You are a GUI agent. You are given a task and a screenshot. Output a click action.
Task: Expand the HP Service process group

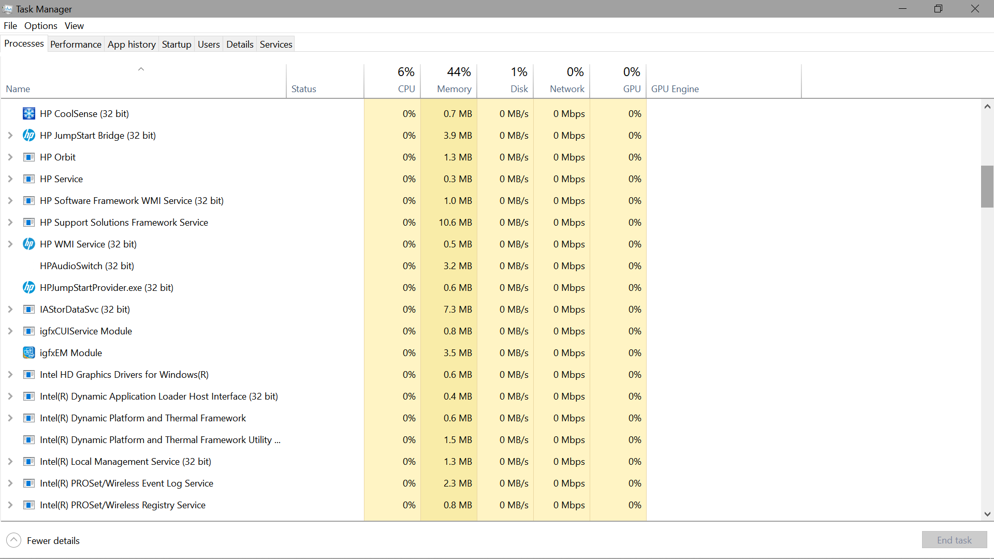(x=10, y=179)
